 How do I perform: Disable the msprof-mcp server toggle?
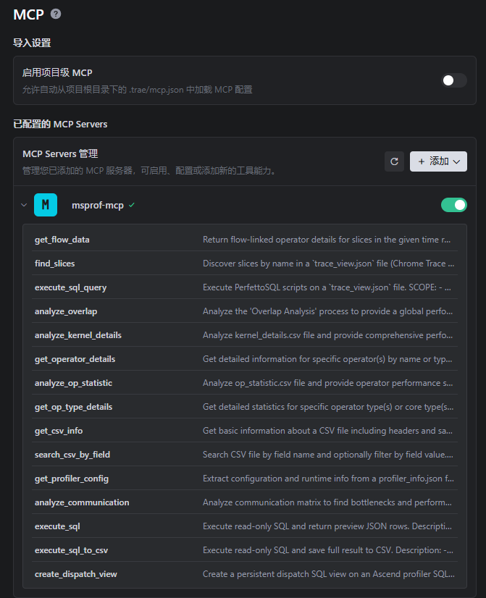click(454, 205)
